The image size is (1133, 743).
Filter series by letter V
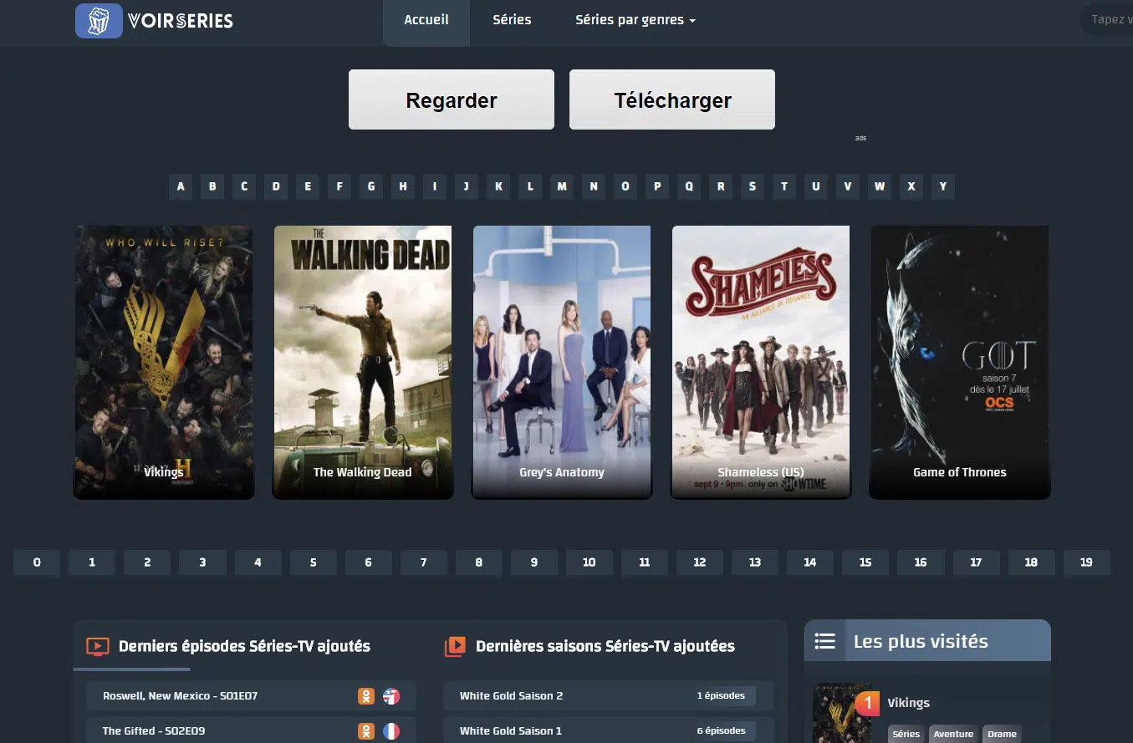click(x=848, y=186)
